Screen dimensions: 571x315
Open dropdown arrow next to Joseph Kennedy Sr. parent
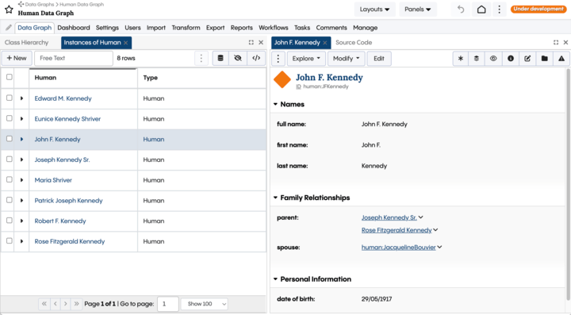(x=421, y=217)
